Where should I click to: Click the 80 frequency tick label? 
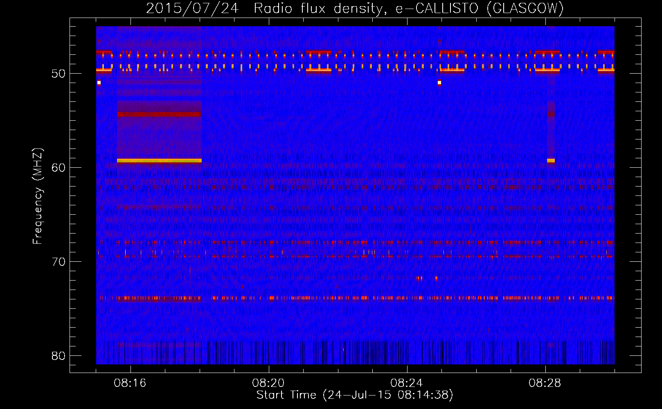click(x=59, y=356)
